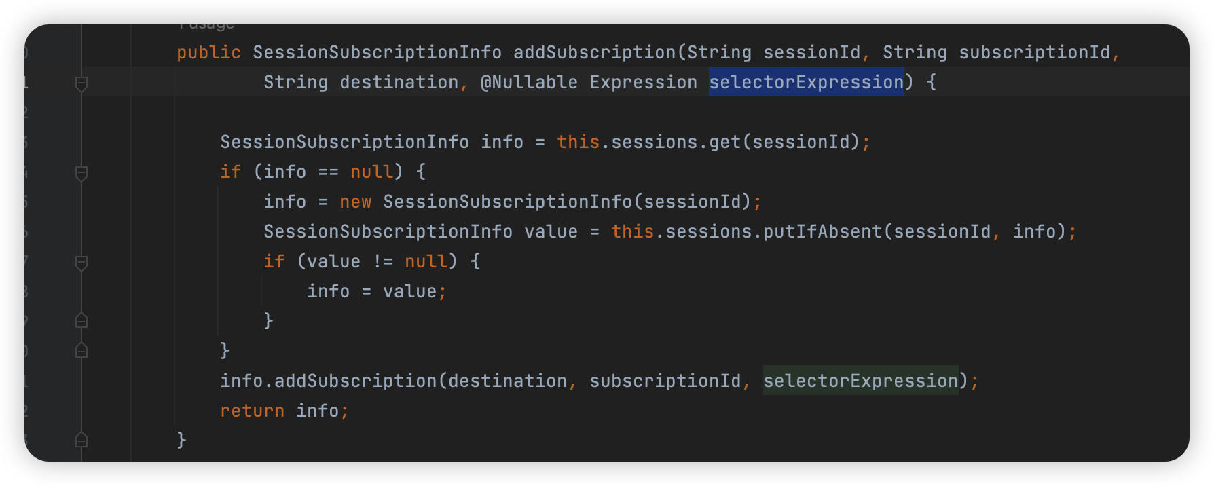Click the sessions.get method call
The image size is (1214, 486).
[x=676, y=142]
